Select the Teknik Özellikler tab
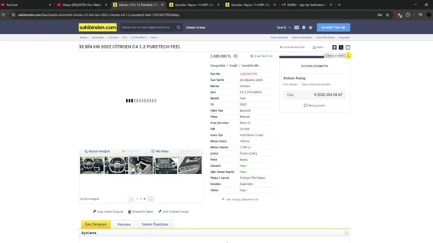 pos(155,224)
